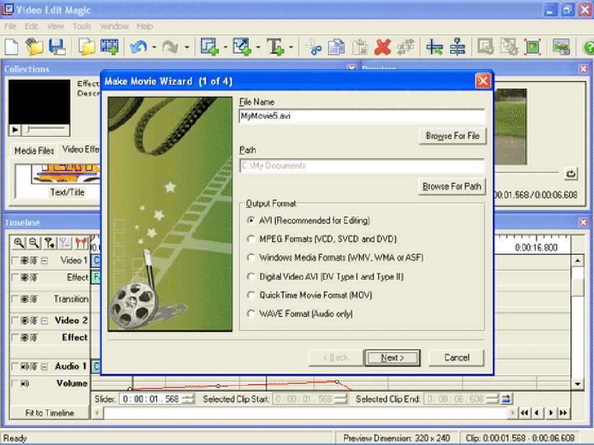Collapse the Video 1 track
Screen dimensions: 594x445
pos(44,261)
